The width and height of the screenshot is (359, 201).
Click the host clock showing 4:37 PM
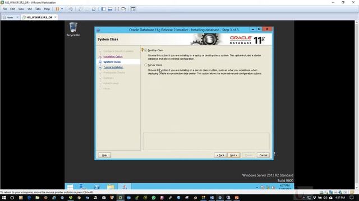(340, 198)
